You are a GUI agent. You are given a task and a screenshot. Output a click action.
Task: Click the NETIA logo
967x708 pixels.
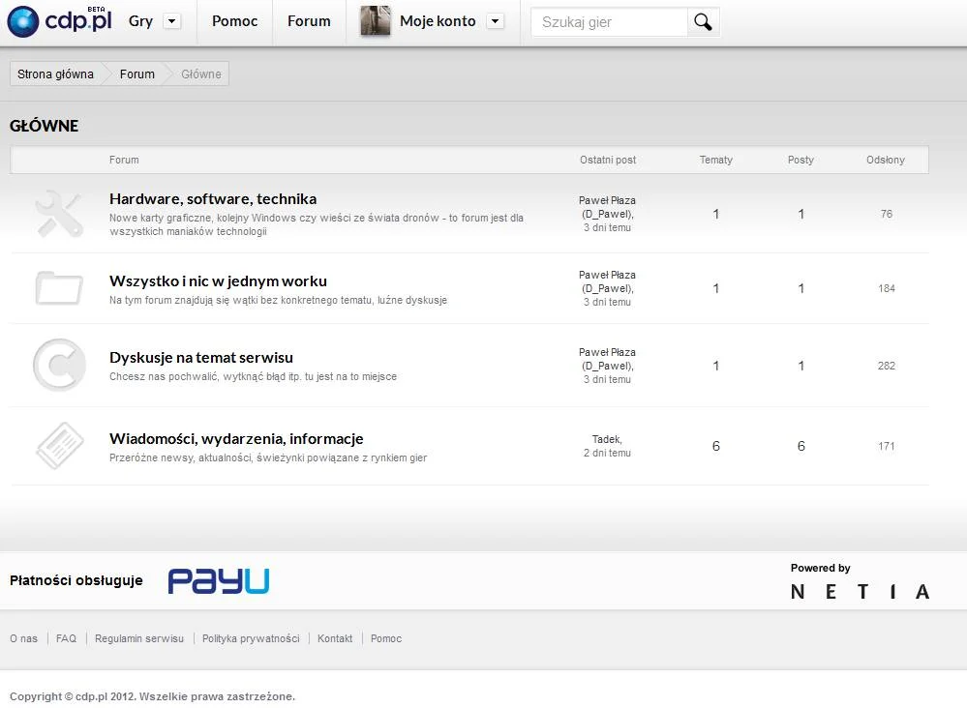(x=860, y=592)
